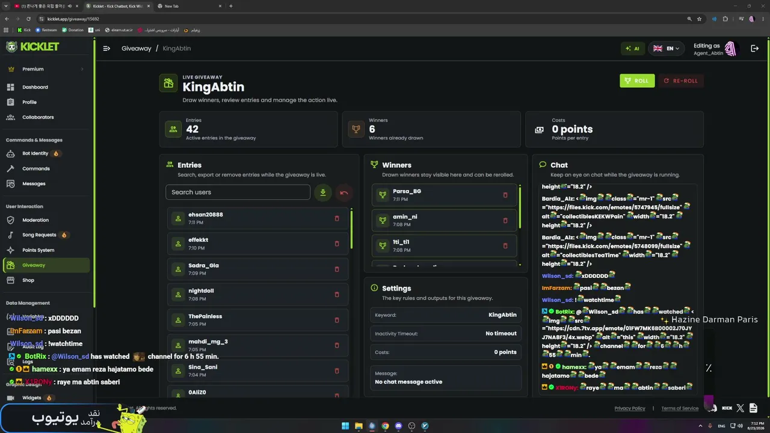Click winner name Parsa_BG
The width and height of the screenshot is (770, 433).
[407, 191]
